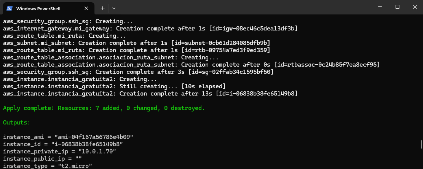The width and height of the screenshot is (423, 169).
Task: Expand the new-tab profile dropdown chevron
Action: pos(114,8)
